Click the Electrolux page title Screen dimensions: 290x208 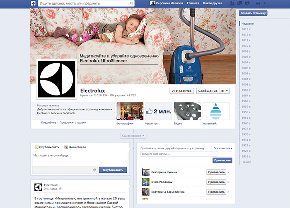click(x=93, y=91)
